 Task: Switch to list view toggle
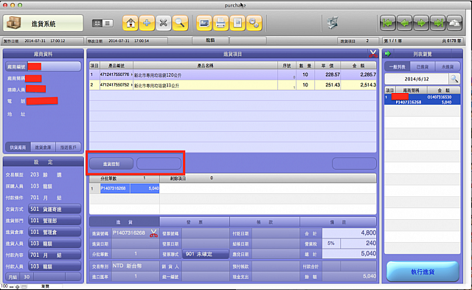coord(108,23)
